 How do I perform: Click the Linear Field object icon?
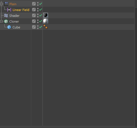pos(9,10)
